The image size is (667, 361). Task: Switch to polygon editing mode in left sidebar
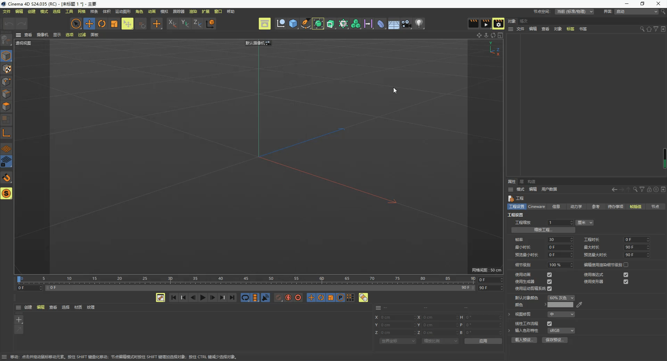point(7,107)
